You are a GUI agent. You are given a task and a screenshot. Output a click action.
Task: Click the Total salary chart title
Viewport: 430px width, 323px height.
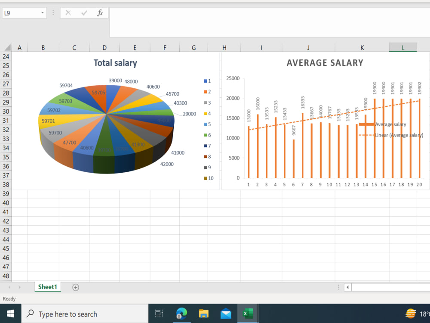click(x=115, y=63)
